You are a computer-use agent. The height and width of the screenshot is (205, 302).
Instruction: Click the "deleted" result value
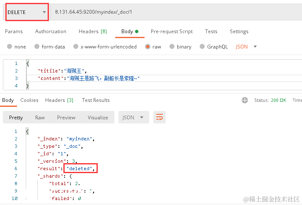[x=80, y=169]
